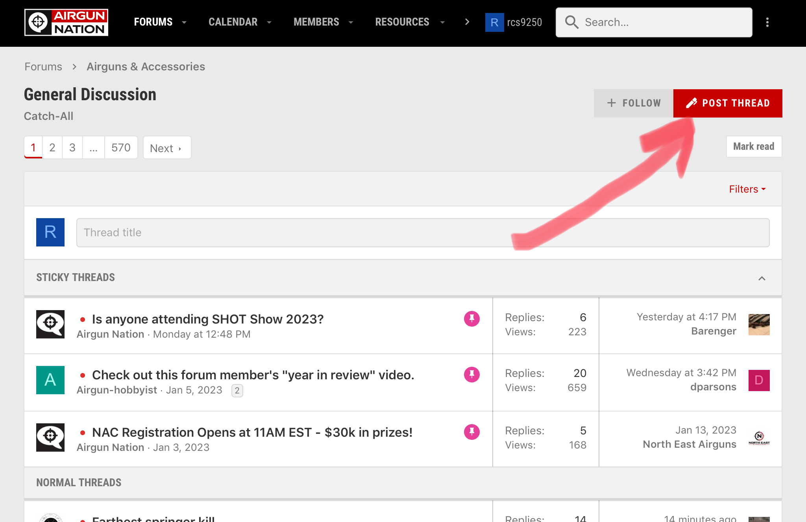Click sticky pin icon on NAC Registration thread

pos(472,432)
